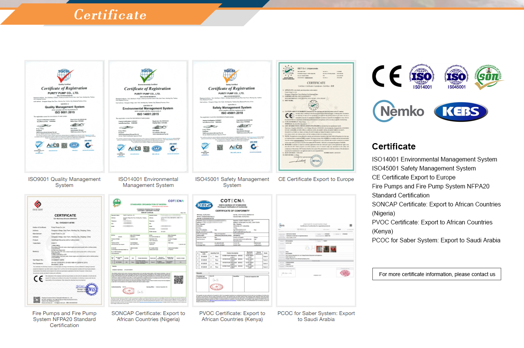Open the NFPA20 fire pump certificate image
Viewport: 524px width, 348px height.
(x=64, y=250)
